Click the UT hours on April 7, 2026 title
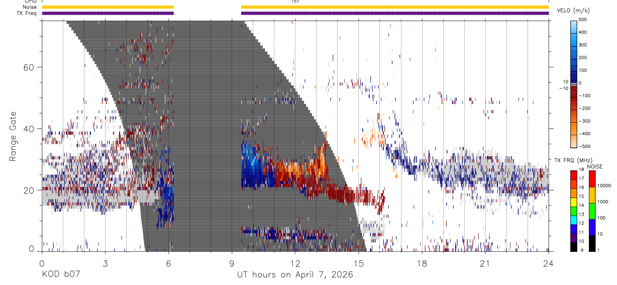 [295, 275]
